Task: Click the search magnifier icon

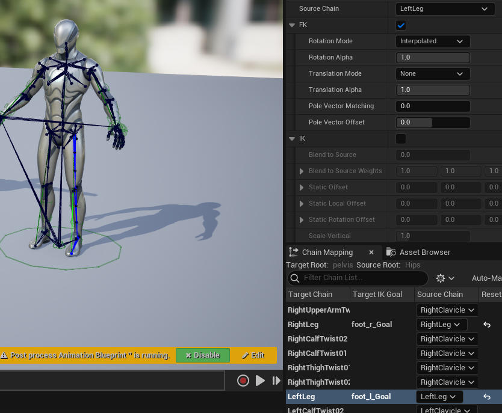Action: click(x=295, y=278)
